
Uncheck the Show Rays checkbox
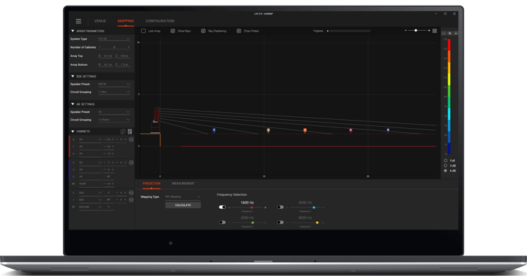click(x=173, y=31)
